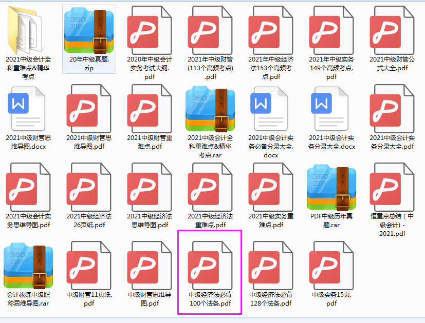This screenshot has width=425, height=323.
Task: Select the 2021中级财管公式大全.pdf icon
Action: (x=392, y=30)
